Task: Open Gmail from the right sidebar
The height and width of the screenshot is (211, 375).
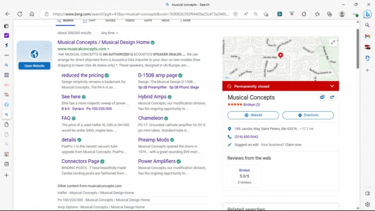Action: 368,36
